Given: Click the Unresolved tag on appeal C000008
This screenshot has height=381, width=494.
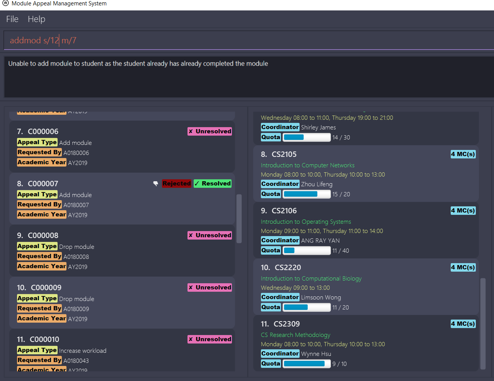Looking at the screenshot, I should tap(210, 235).
